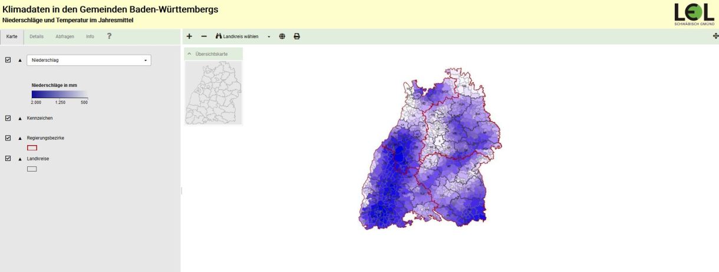Click the globe full-extent icon
Screen dimensions: 719x272
[282, 36]
